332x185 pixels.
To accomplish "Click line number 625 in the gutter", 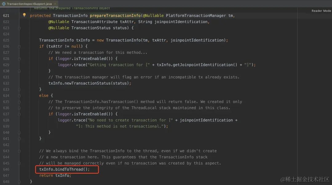I will point(6,40).
